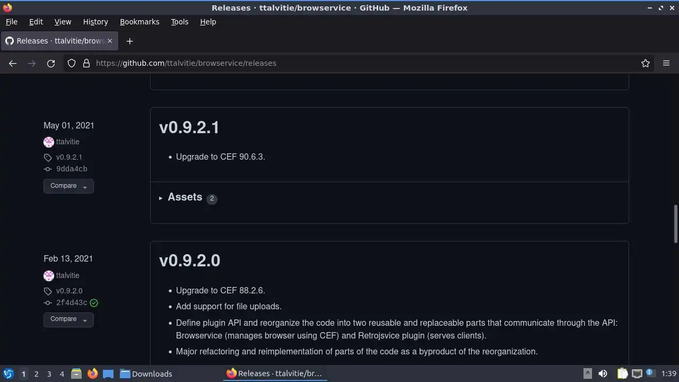Switch to workspace 2
Image resolution: width=679 pixels, height=382 pixels.
[36, 374]
